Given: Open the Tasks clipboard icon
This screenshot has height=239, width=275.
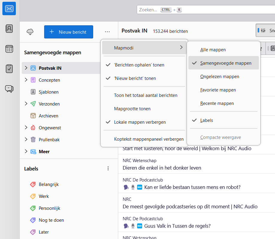Looking at the screenshot, I should 9,69.
